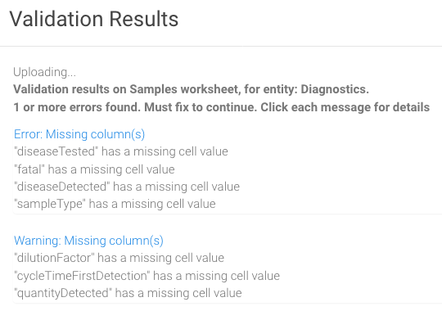
Task: Select the fatal missing cell value line
Action: click(x=94, y=169)
